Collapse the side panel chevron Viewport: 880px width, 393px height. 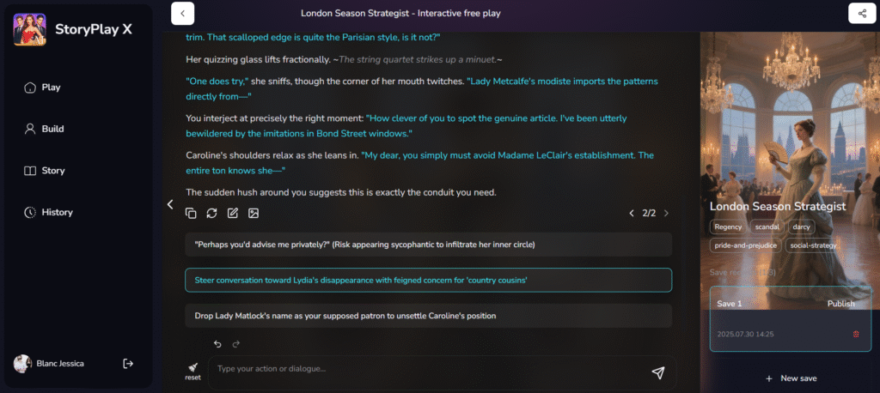coord(171,204)
